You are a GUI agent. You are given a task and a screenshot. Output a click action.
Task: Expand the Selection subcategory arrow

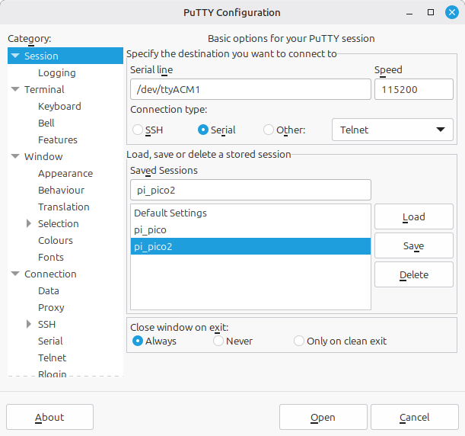(29, 223)
